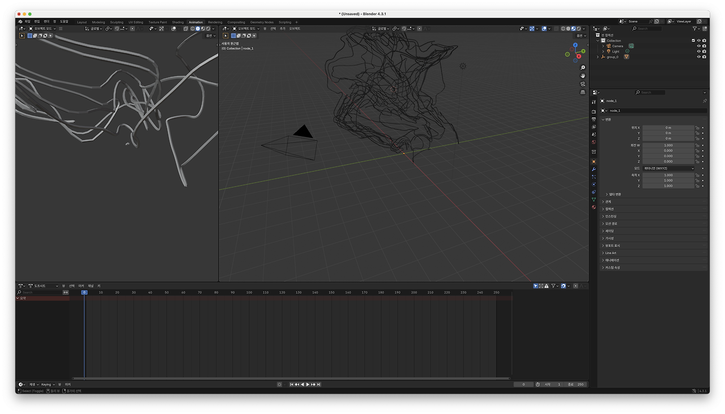The height and width of the screenshot is (414, 725).
Task: Open the Keying popover in the timeline
Action: point(48,385)
